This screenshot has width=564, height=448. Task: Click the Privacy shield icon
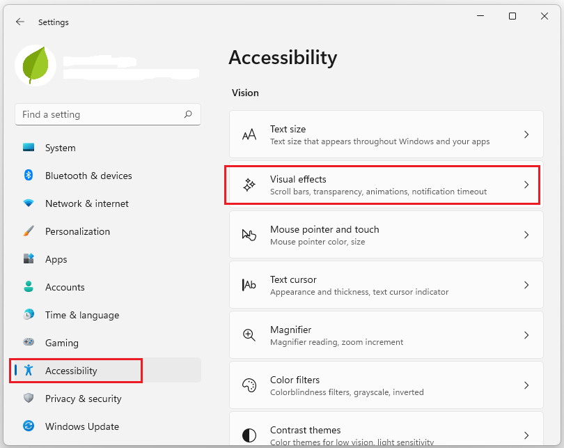[29, 398]
